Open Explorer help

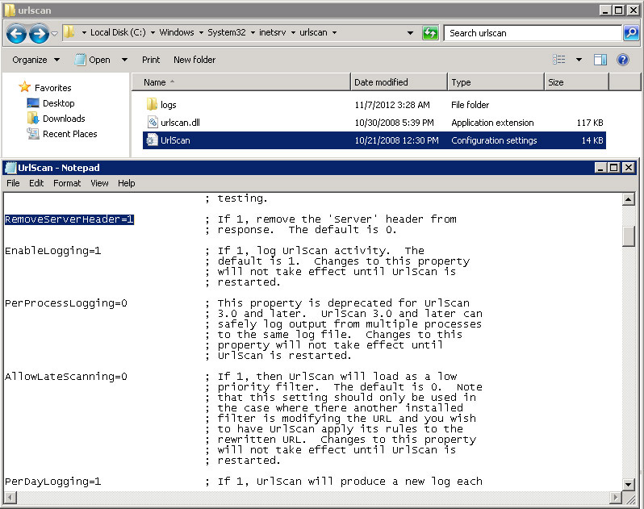(623, 60)
